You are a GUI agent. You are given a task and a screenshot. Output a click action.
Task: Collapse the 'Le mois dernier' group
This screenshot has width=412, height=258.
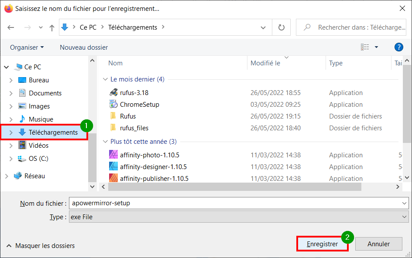click(105, 79)
